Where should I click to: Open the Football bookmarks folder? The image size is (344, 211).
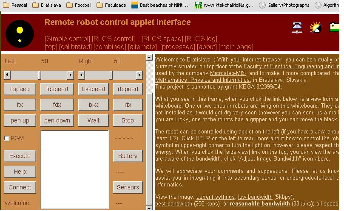78,5
